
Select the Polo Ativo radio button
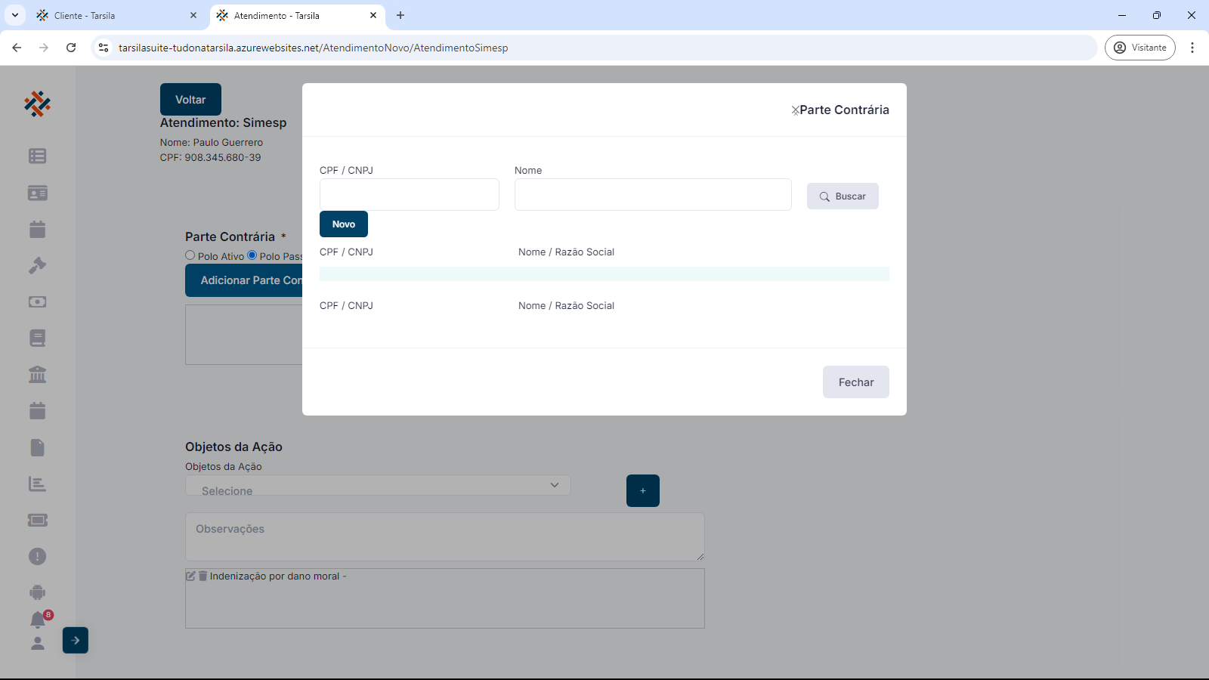point(190,255)
